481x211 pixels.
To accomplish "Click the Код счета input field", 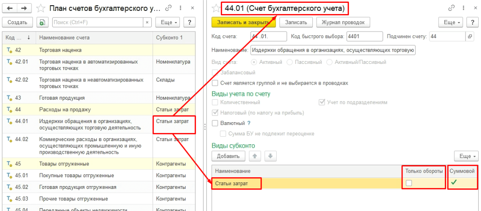I will 268,36.
